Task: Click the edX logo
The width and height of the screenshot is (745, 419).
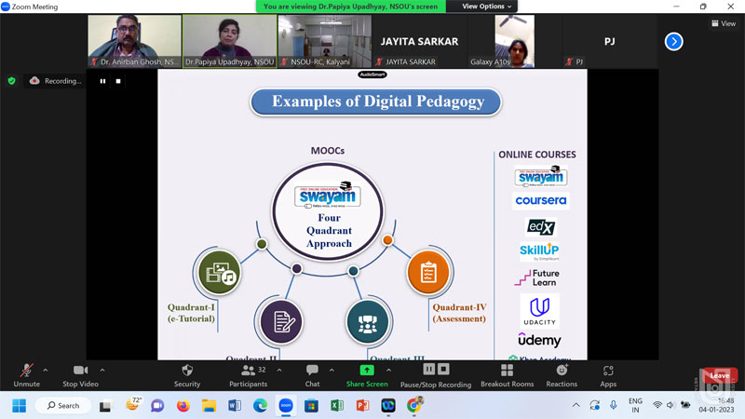Action: click(x=541, y=226)
